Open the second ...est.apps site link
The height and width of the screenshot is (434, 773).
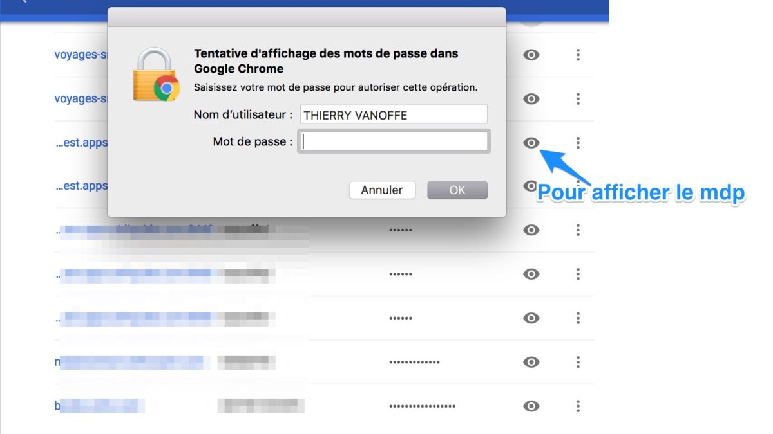(81, 186)
